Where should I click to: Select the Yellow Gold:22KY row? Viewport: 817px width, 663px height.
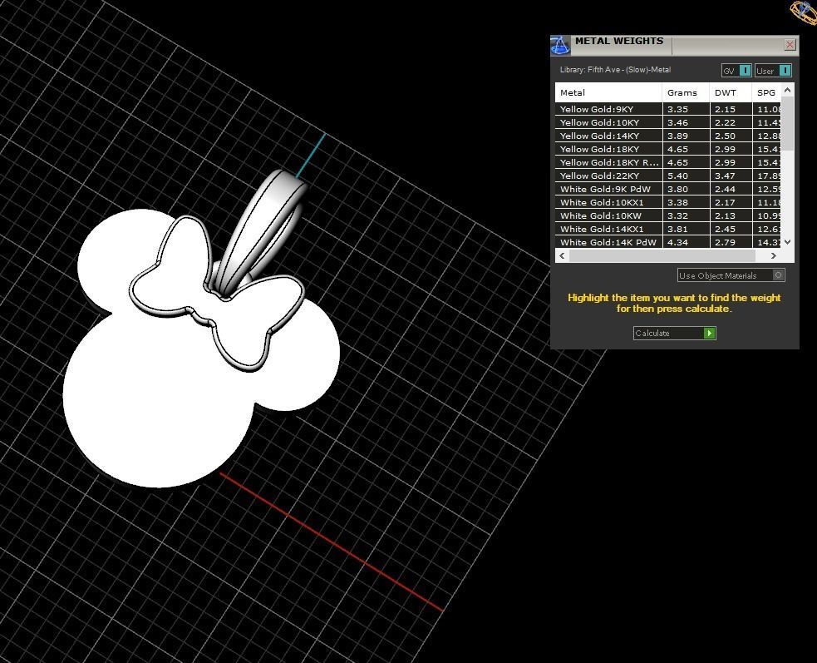click(667, 176)
